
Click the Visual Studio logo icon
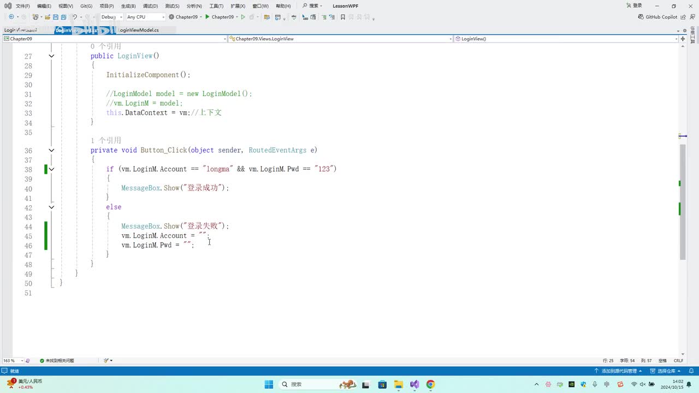pyautogui.click(x=8, y=5)
